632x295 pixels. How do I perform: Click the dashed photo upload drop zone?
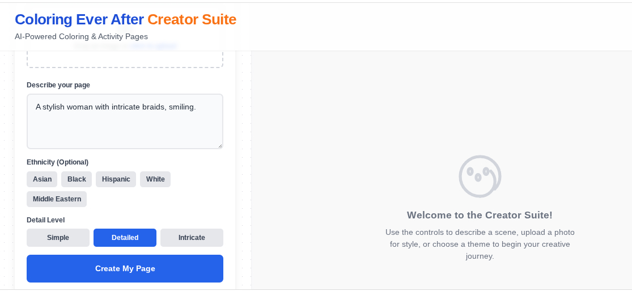click(x=125, y=60)
